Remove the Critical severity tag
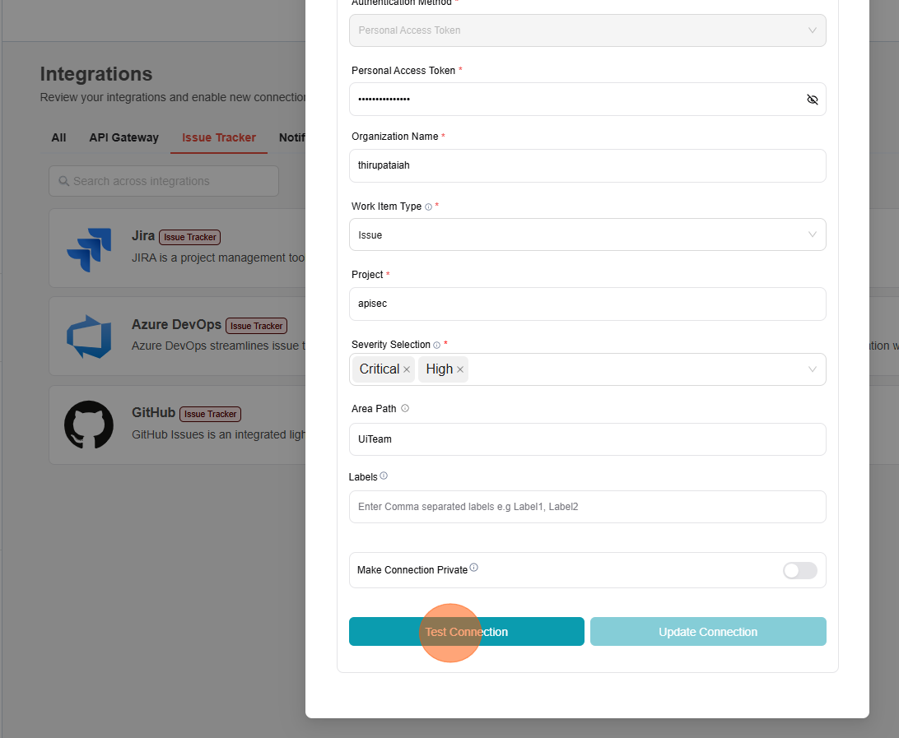 tap(407, 370)
